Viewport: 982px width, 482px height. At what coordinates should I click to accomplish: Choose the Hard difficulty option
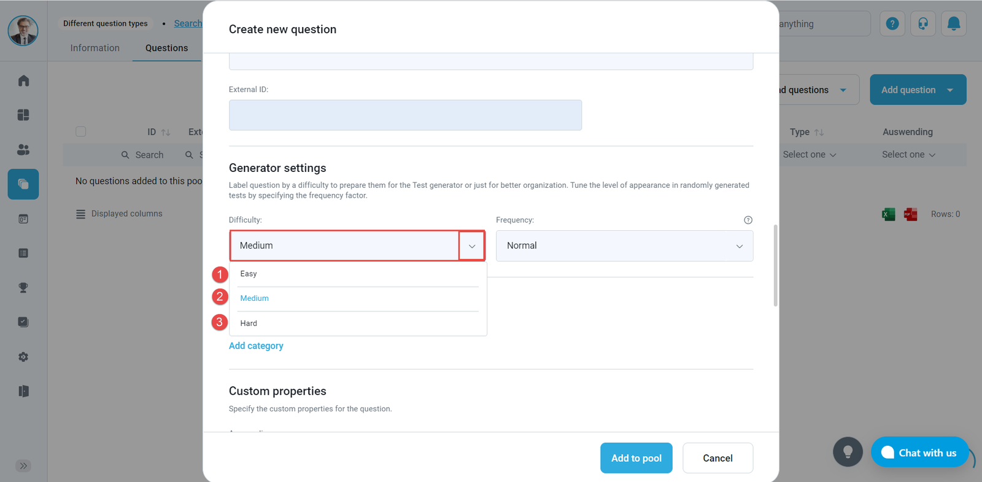[x=249, y=324]
